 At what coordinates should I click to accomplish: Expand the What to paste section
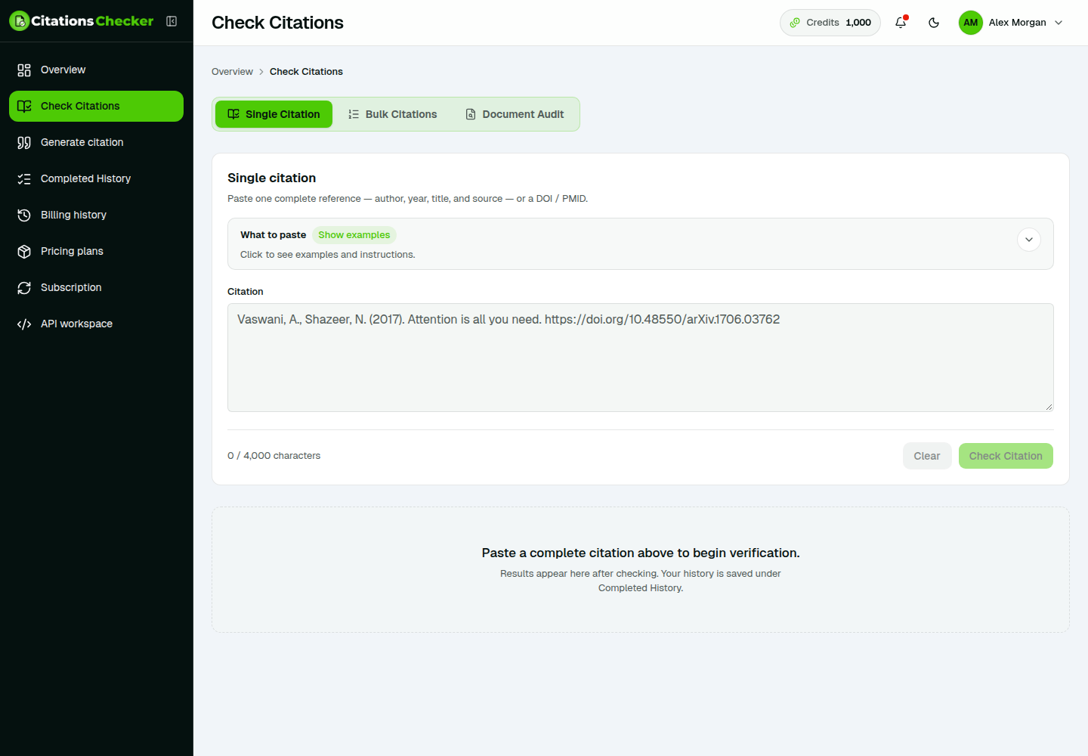pos(1029,240)
